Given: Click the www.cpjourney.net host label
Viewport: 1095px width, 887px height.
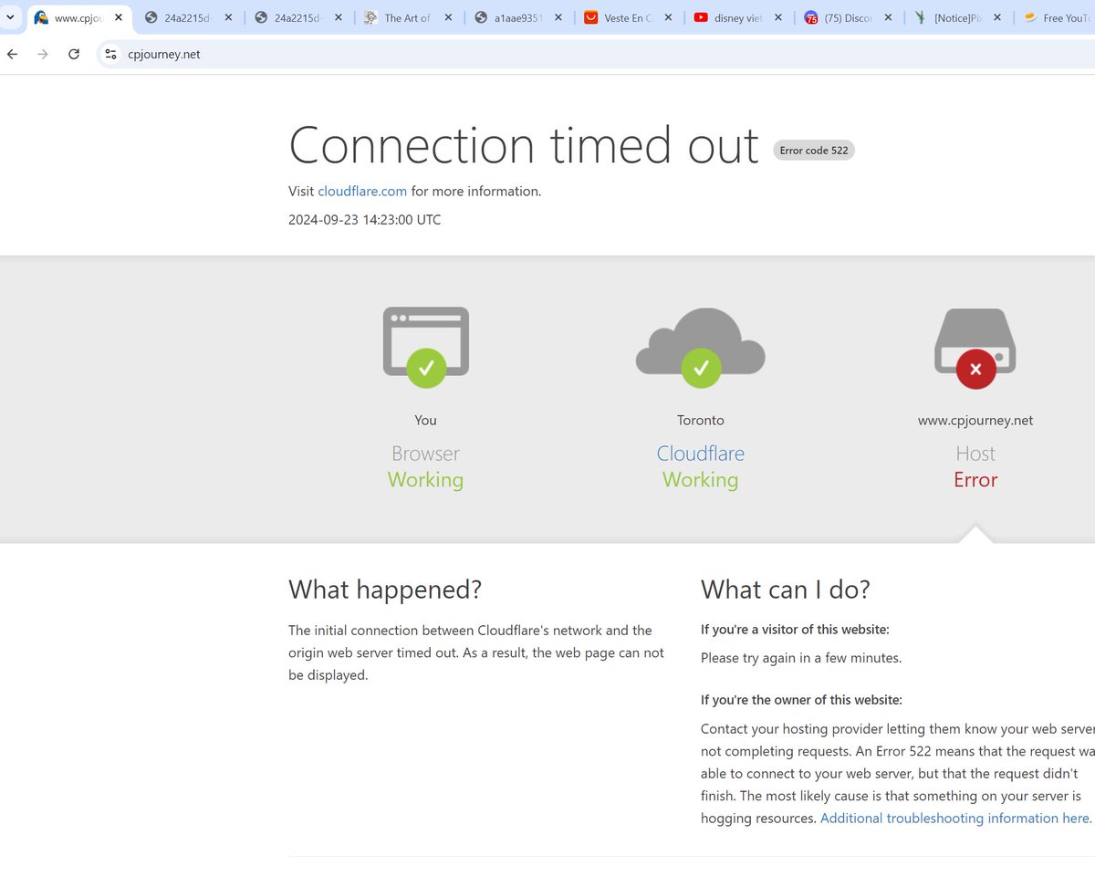Looking at the screenshot, I should pyautogui.click(x=975, y=421).
